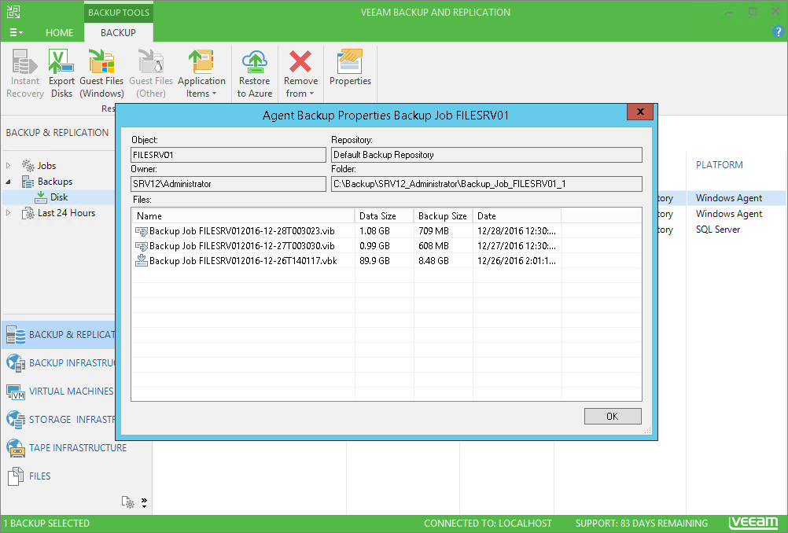Click the Restore to Azure icon

(254, 73)
